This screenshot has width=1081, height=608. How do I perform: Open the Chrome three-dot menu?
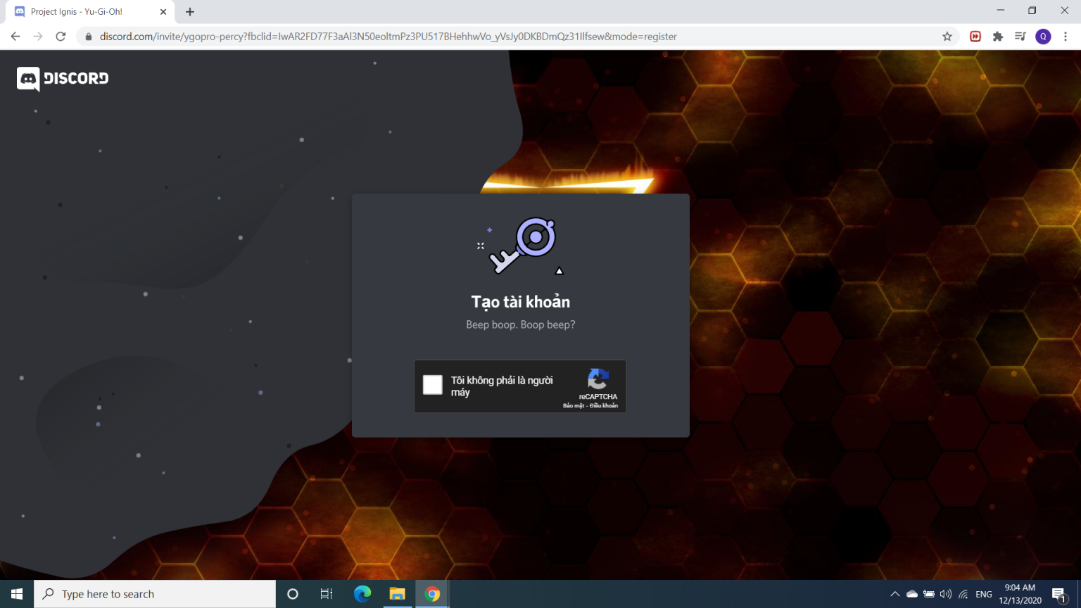point(1066,37)
